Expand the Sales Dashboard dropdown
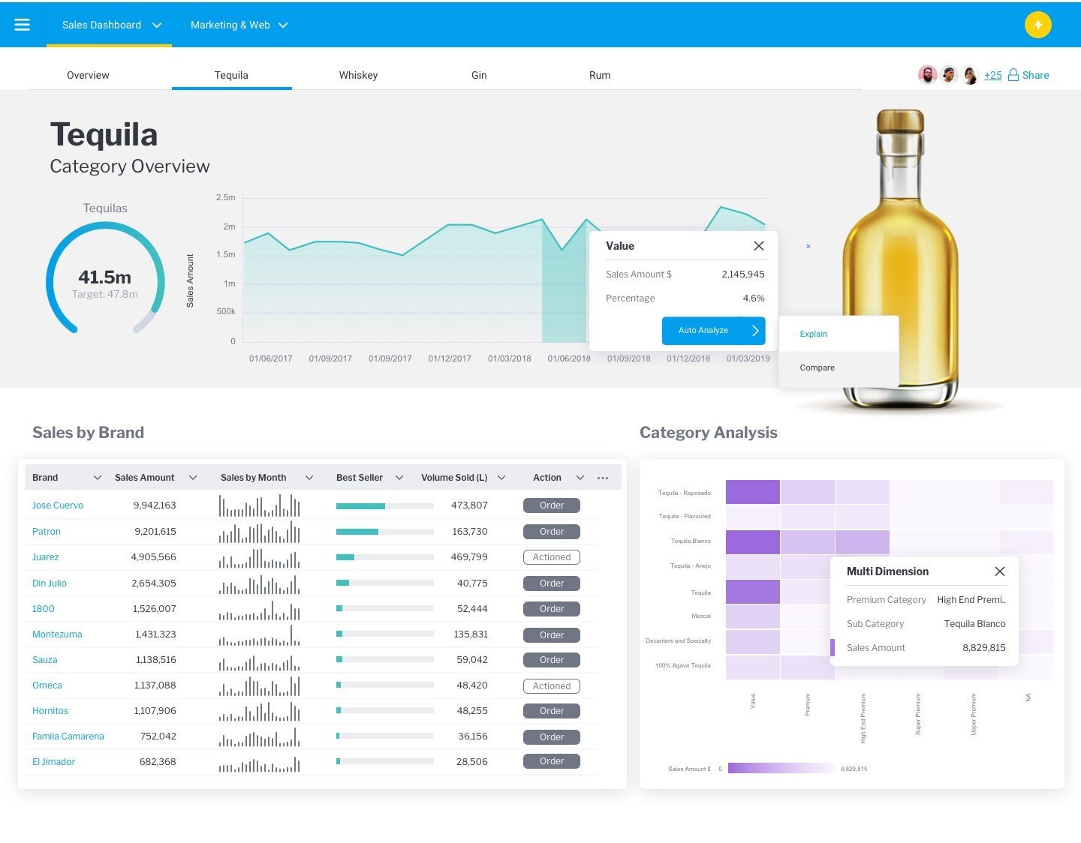1081x843 pixels. pyautogui.click(x=157, y=25)
